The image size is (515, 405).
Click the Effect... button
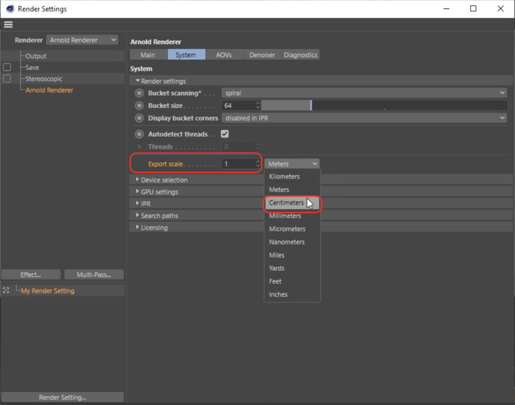coord(31,275)
